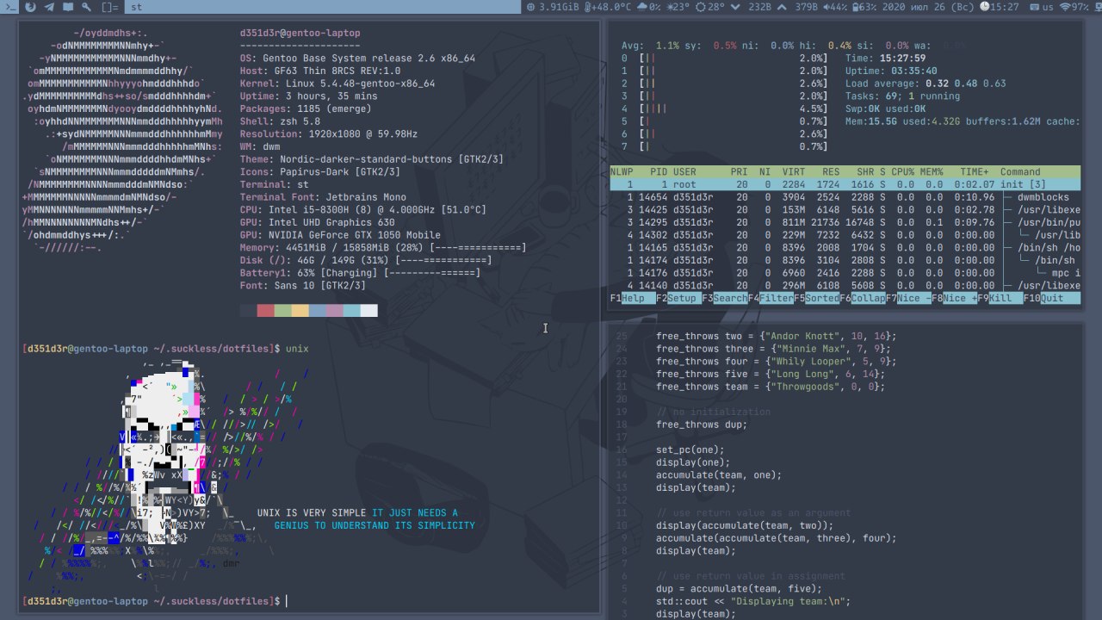Select the book icon workspace tag

[x=67, y=7]
